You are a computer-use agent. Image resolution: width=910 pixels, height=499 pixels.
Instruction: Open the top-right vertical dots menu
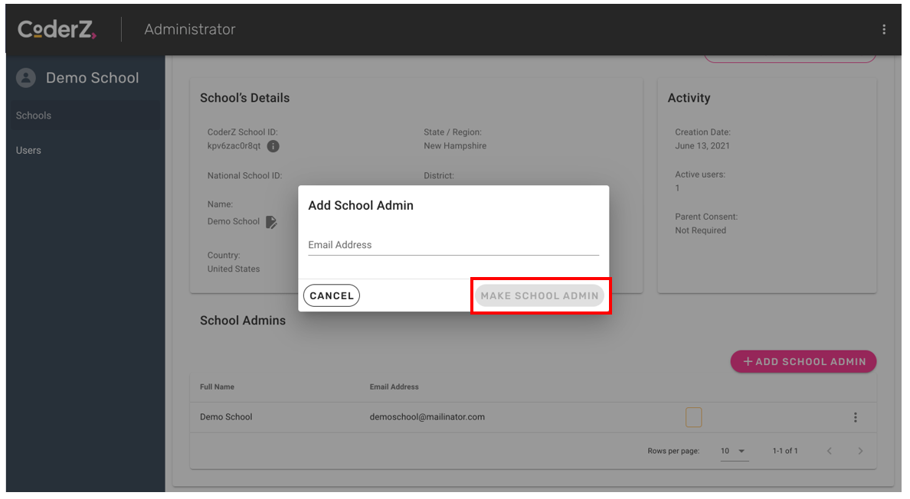[884, 30]
